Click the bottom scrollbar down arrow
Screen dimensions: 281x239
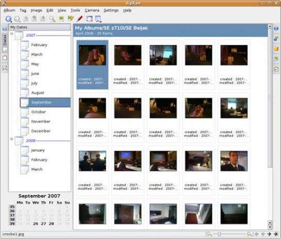[270, 227]
